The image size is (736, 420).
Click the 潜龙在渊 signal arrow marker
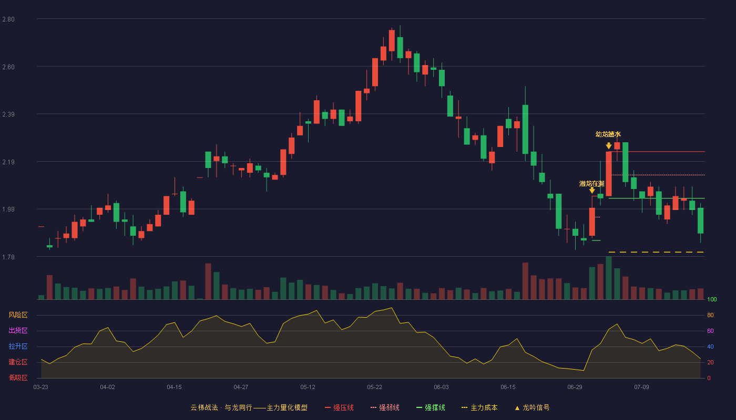[x=592, y=191]
